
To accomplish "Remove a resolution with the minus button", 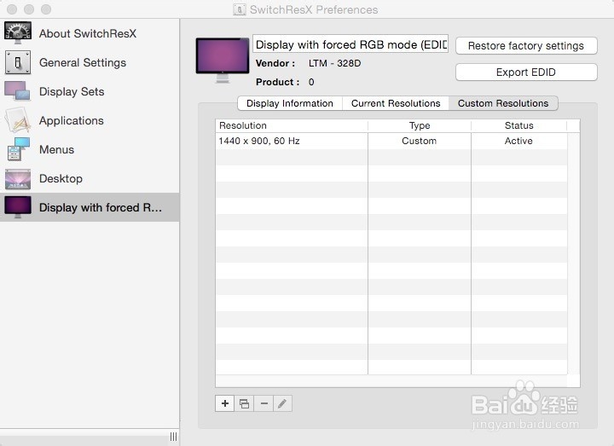I will 264,403.
